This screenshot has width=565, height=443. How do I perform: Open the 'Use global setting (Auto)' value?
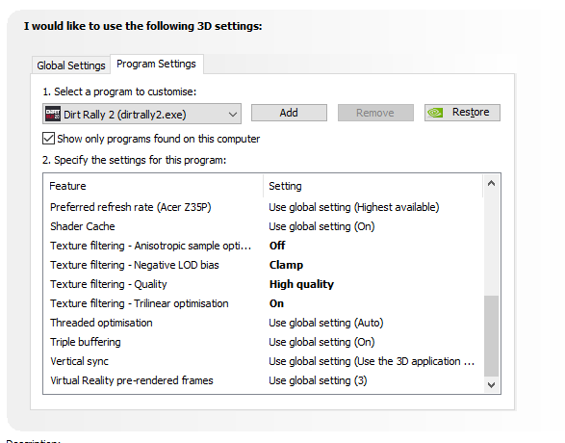(x=326, y=323)
